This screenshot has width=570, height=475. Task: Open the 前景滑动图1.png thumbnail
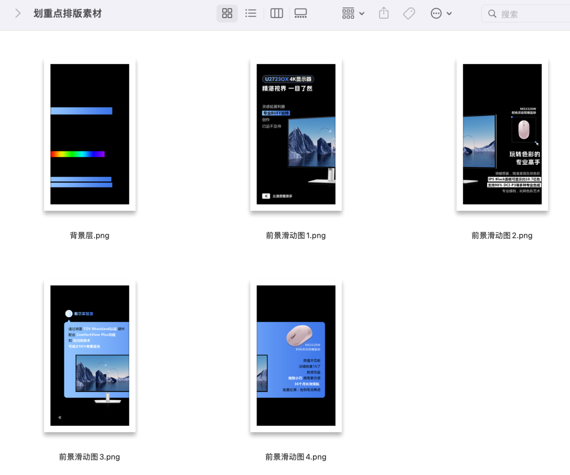coord(296,134)
